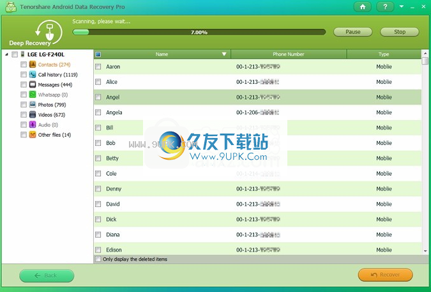Click the contact name Bill
This screenshot has height=292, width=431.
[110, 128]
